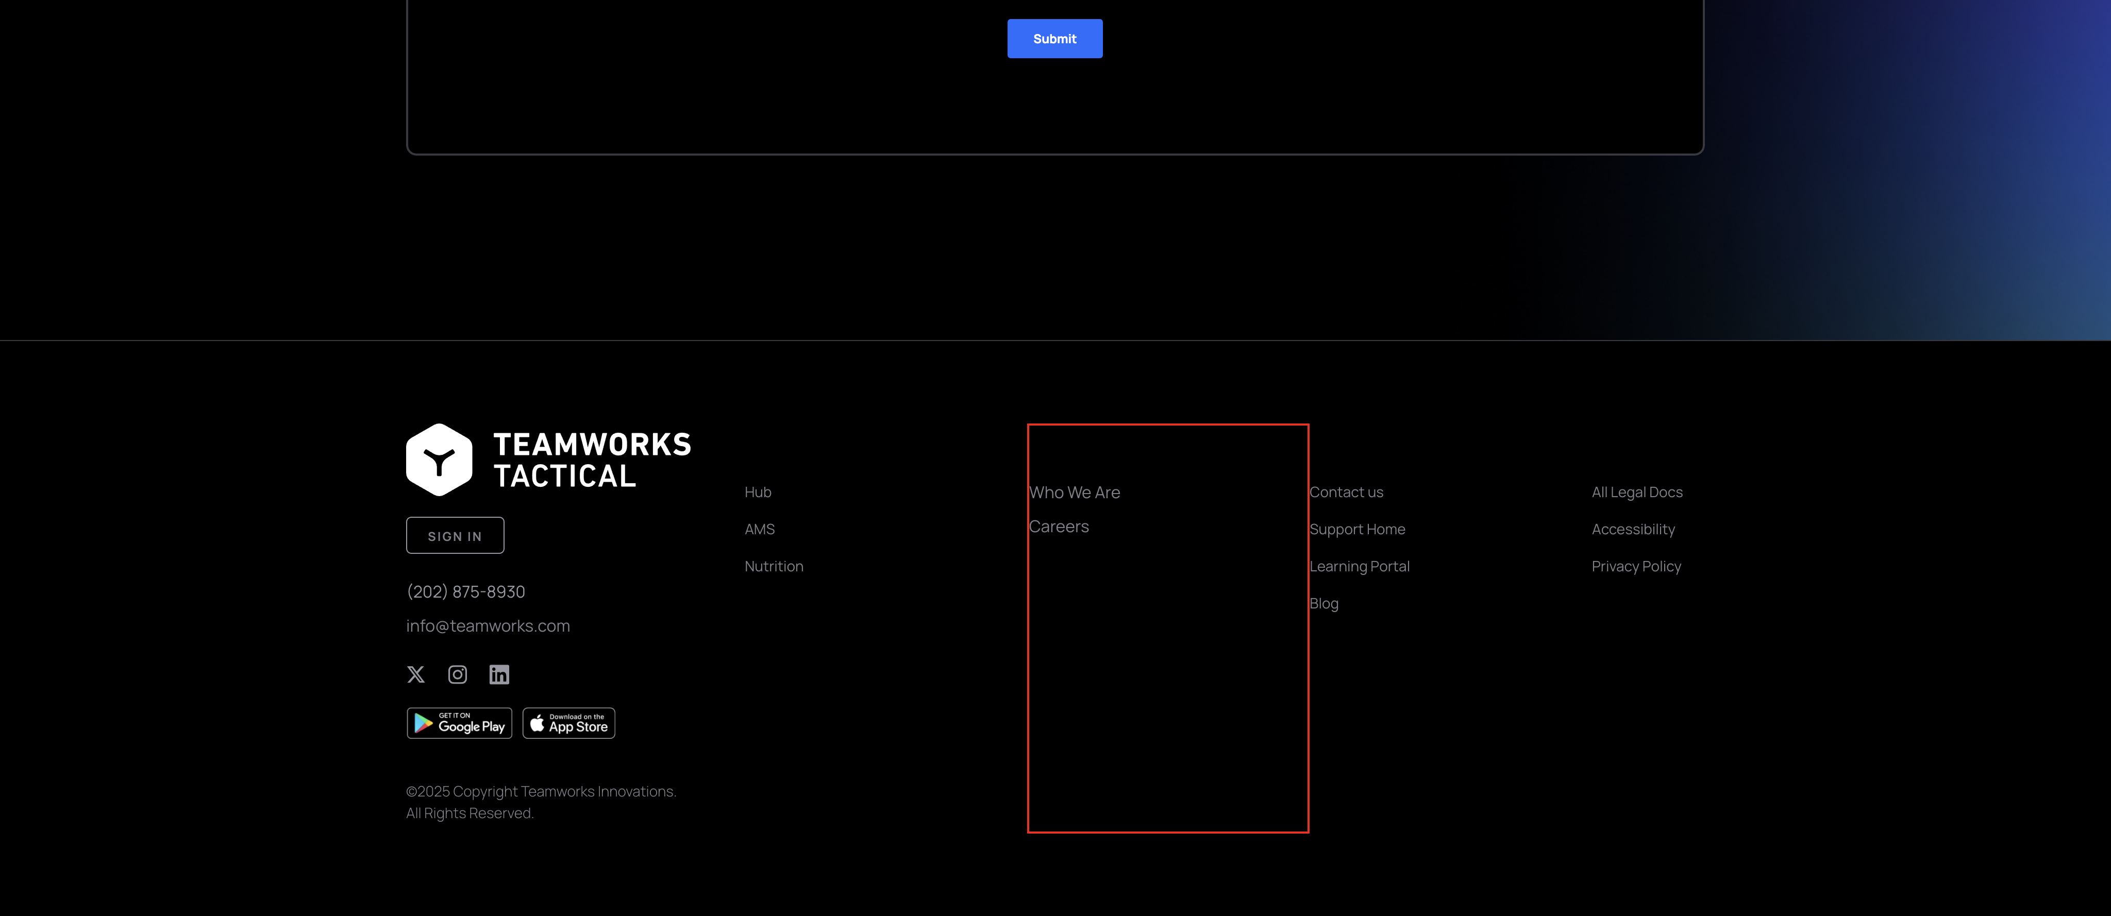Click the Apple App Store badge
The image size is (2111, 916).
click(x=569, y=723)
